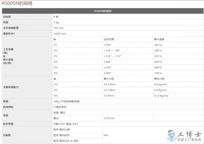
Task: Select the 自由度 row label
Action: [7, 17]
